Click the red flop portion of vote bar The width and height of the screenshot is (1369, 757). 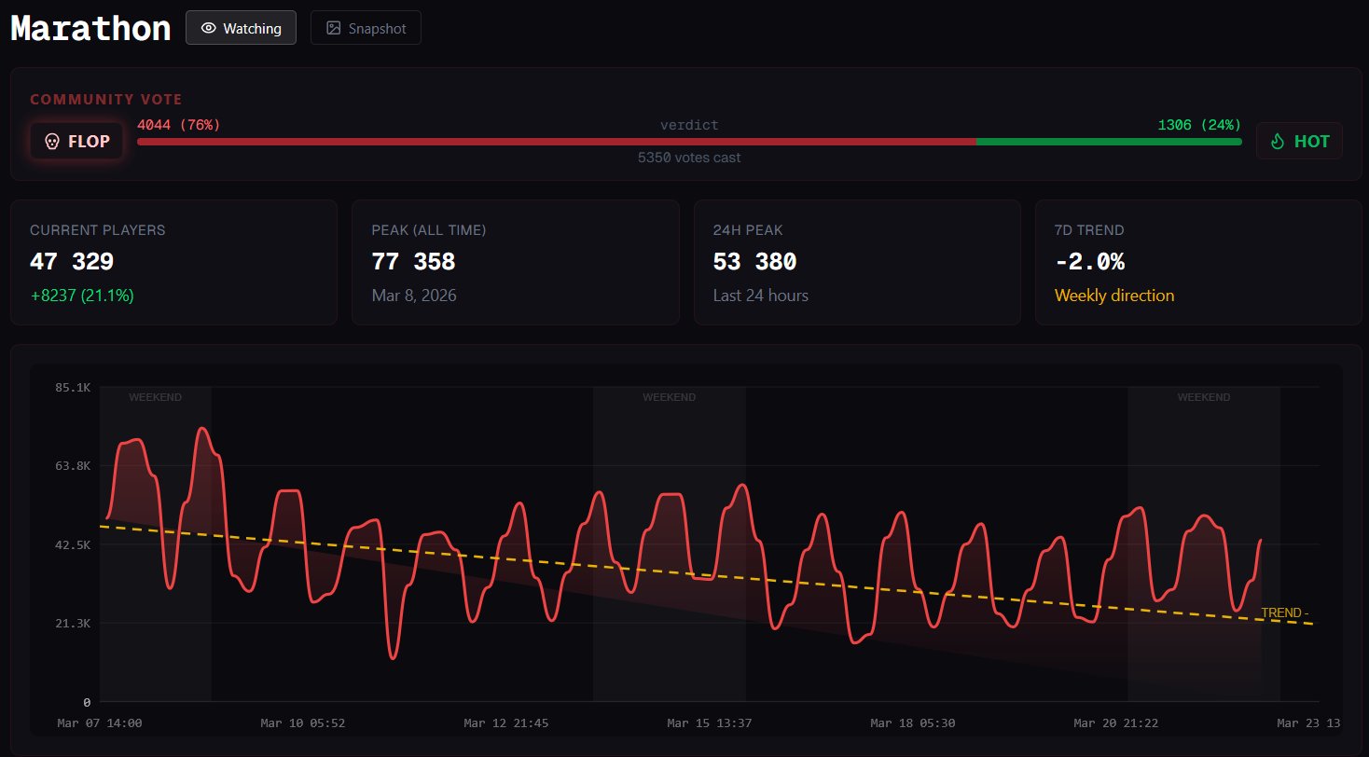pos(557,142)
